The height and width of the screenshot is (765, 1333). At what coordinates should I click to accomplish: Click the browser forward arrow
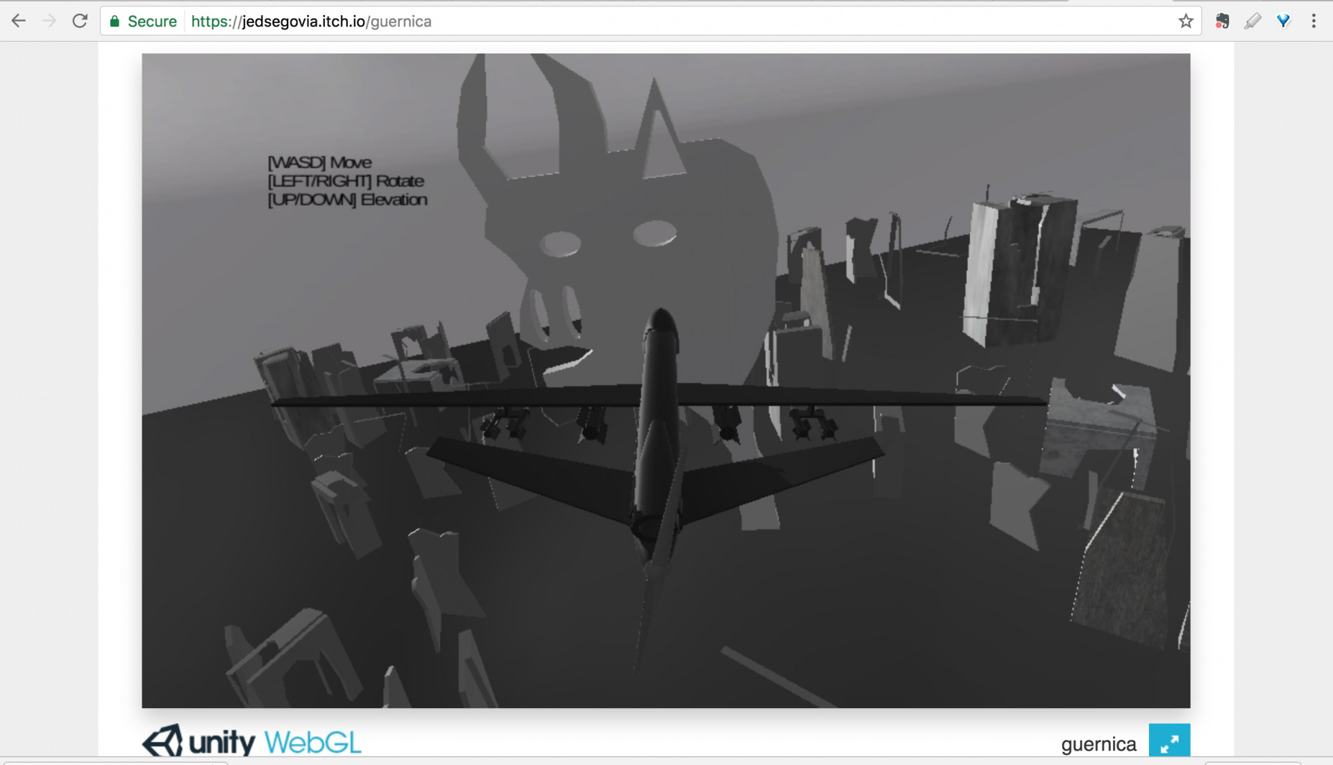pos(49,21)
